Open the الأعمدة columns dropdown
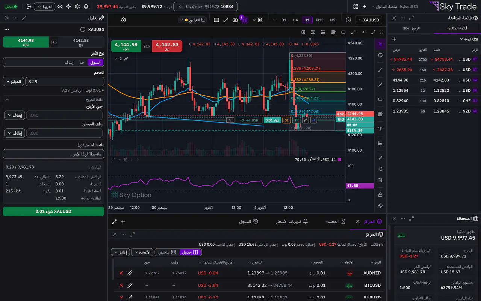The height and width of the screenshot is (301, 481). coord(142,252)
